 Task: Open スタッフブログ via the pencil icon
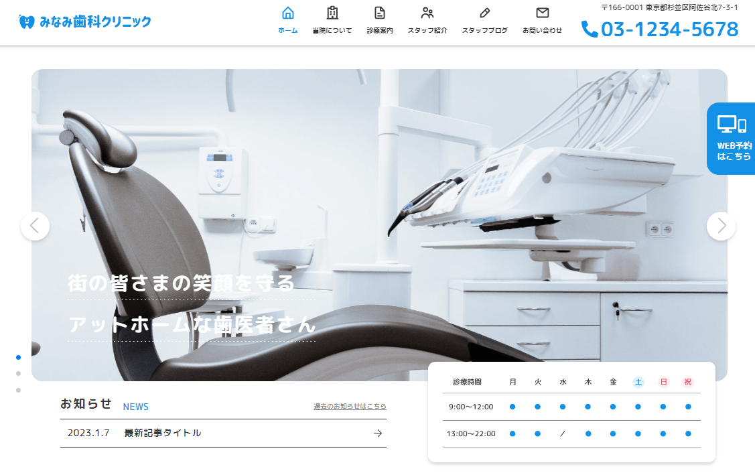coord(484,11)
